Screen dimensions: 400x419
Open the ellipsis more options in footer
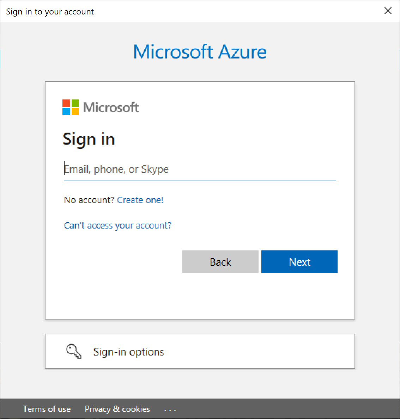[x=170, y=410]
